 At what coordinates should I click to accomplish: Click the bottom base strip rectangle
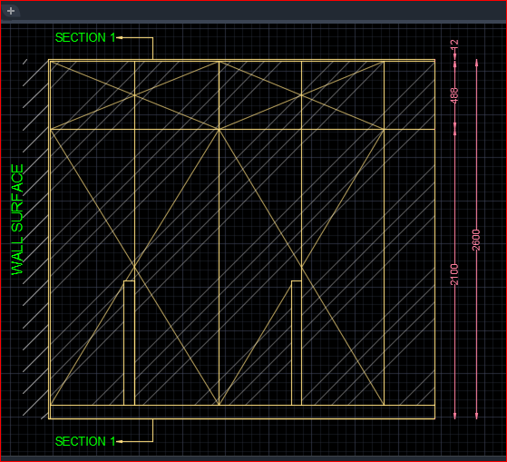click(x=242, y=412)
